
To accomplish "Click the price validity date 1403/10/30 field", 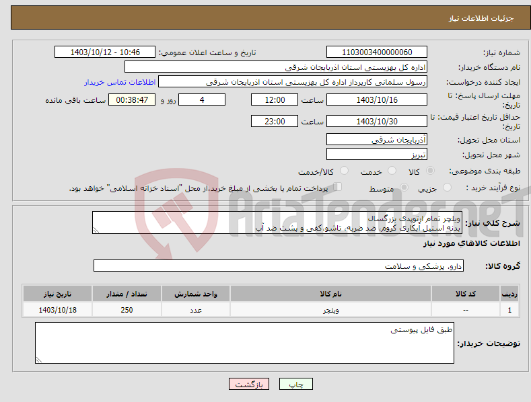I will [x=377, y=121].
